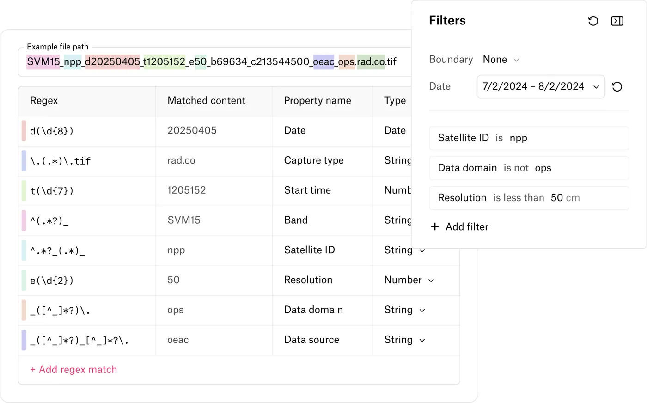
Task: Open Type dropdown for Satellite ID row
Action: point(405,250)
